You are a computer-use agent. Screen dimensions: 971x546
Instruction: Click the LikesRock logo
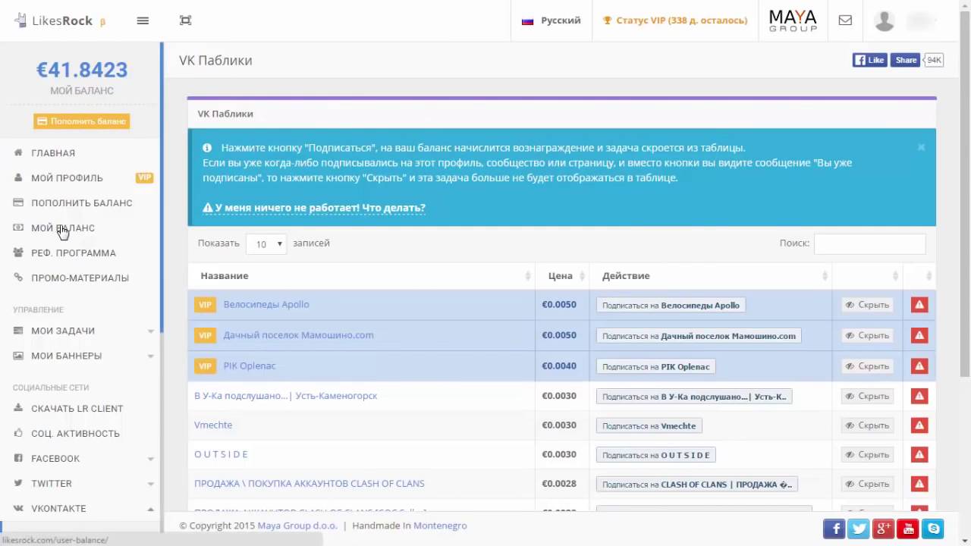point(61,20)
